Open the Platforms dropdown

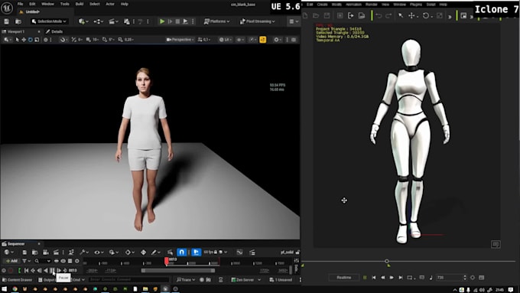(216, 21)
